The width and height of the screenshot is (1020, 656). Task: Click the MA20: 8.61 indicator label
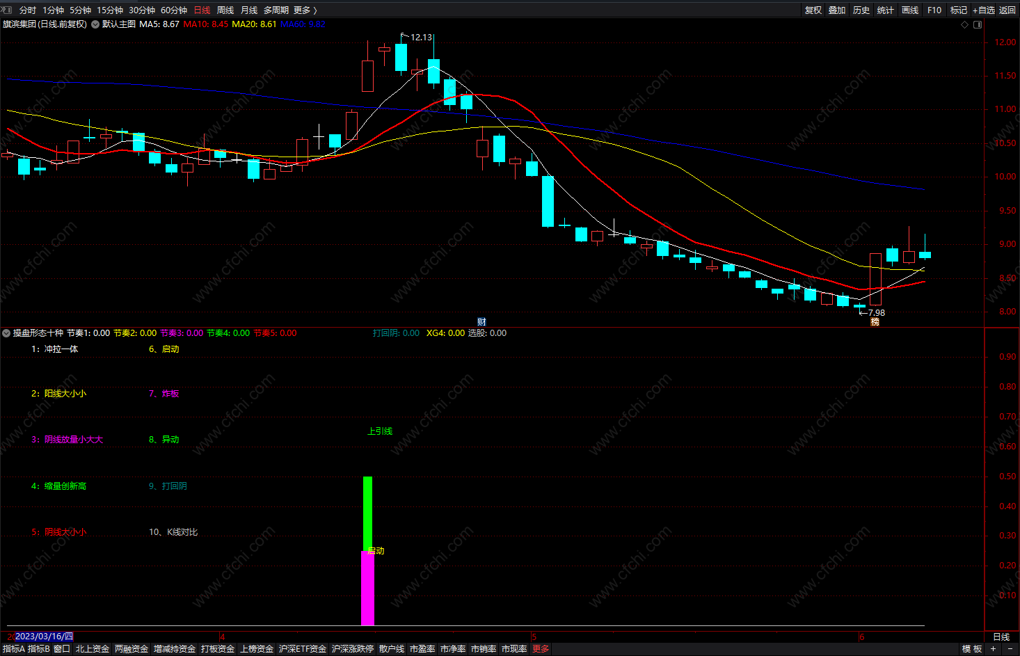[254, 24]
